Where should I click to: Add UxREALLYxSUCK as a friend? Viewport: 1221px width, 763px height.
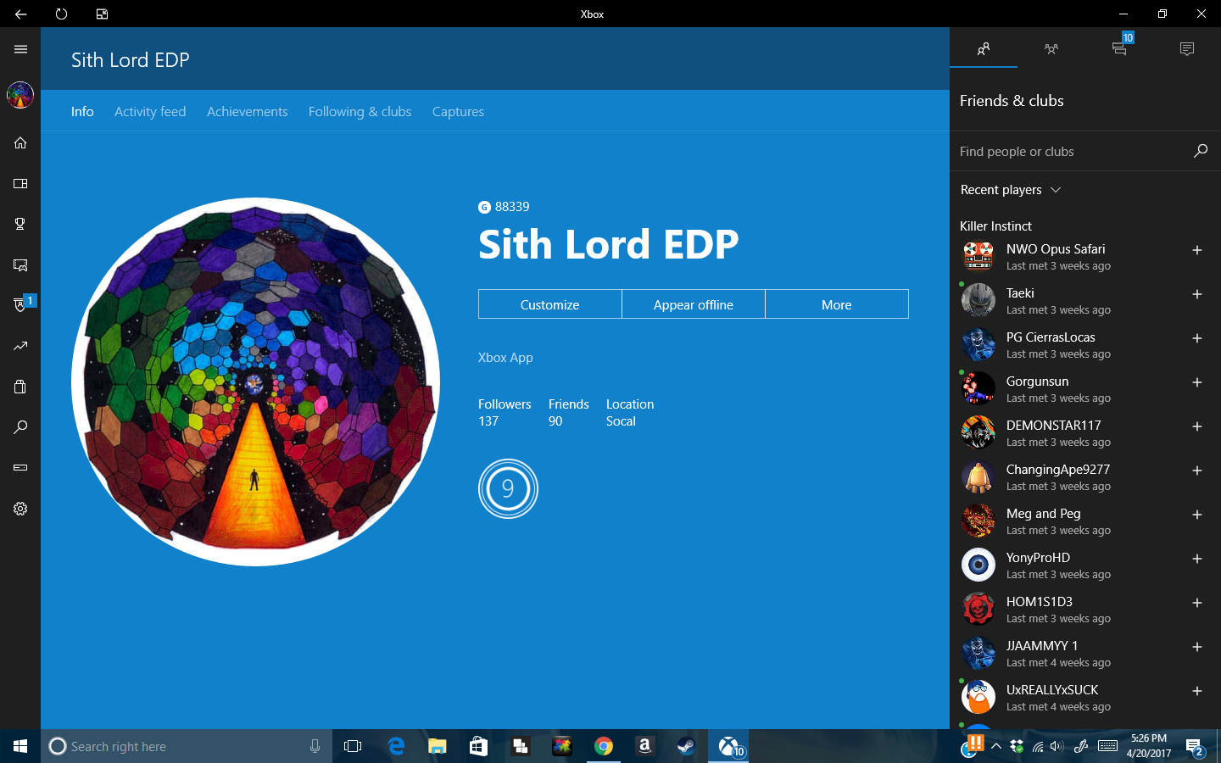click(1197, 691)
